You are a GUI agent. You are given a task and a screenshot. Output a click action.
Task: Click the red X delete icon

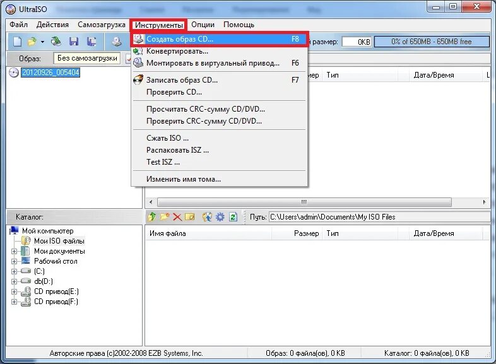[177, 217]
